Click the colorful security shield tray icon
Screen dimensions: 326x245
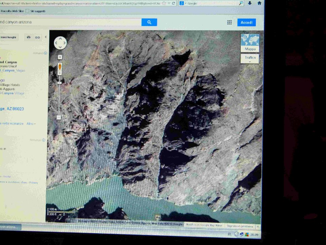click(x=247, y=234)
